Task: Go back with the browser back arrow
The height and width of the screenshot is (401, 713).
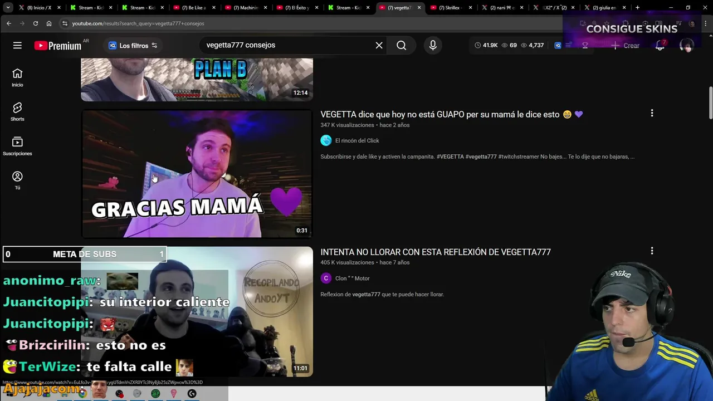Action: tap(9, 23)
